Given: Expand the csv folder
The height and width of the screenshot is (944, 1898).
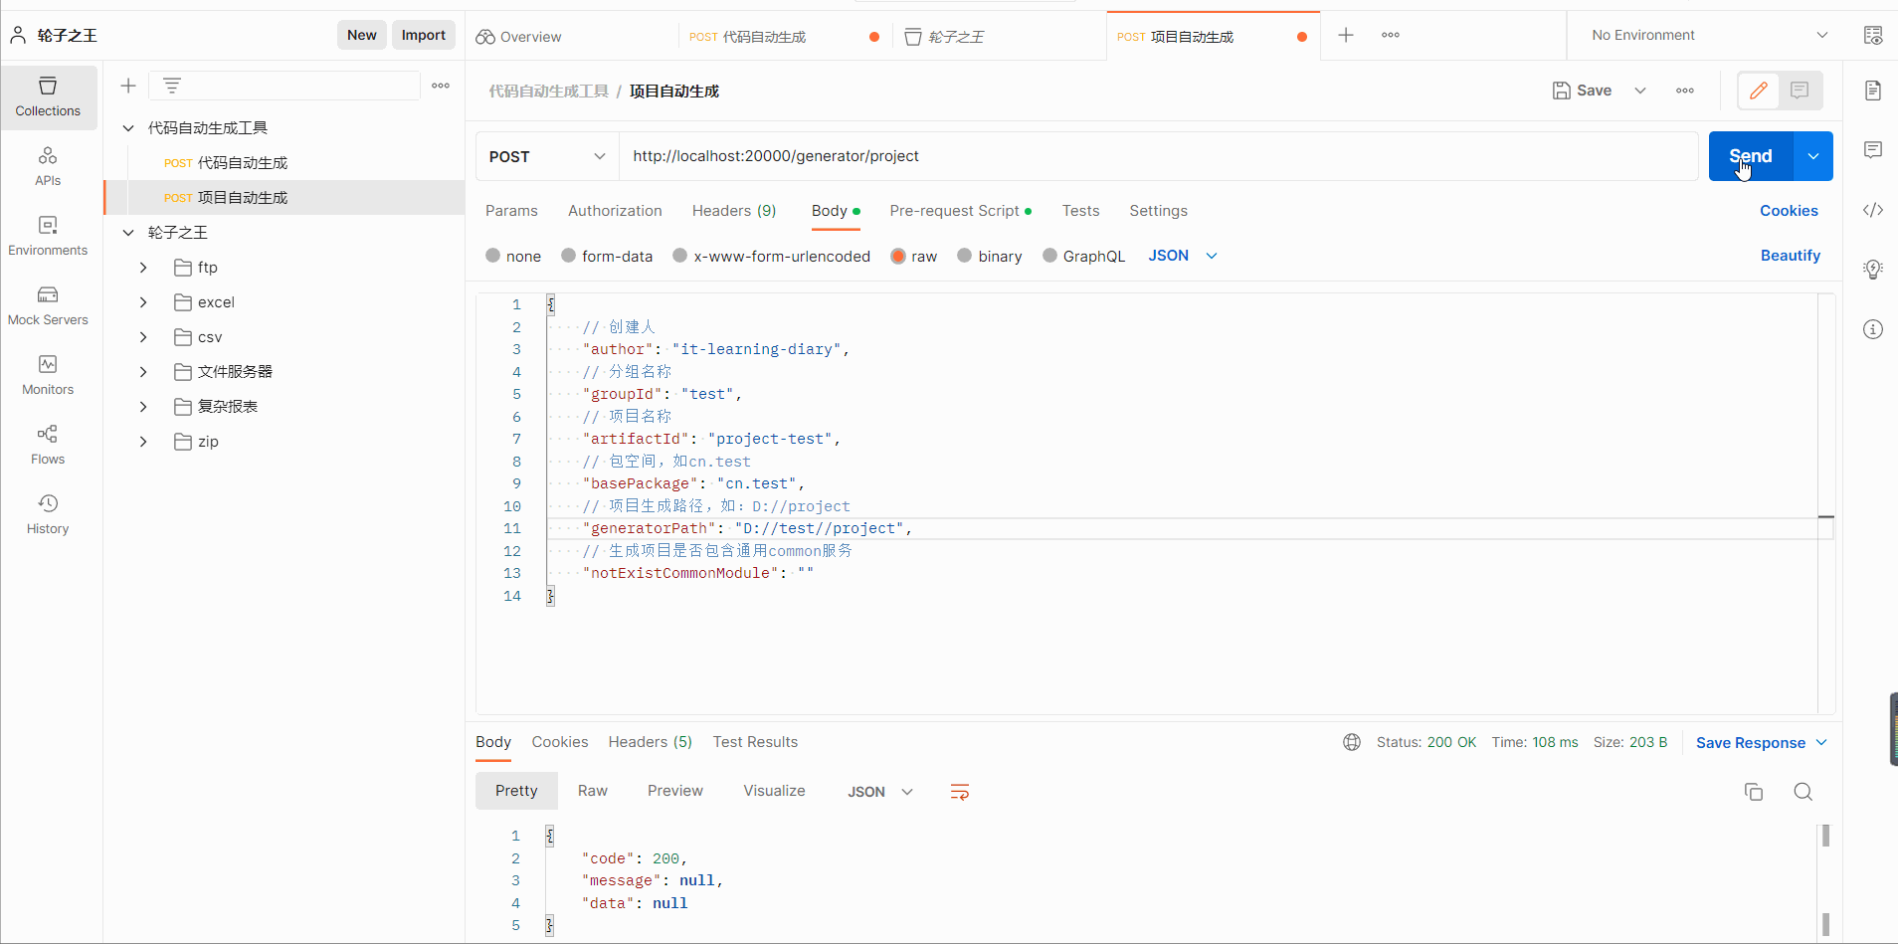Looking at the screenshot, I should point(143,337).
